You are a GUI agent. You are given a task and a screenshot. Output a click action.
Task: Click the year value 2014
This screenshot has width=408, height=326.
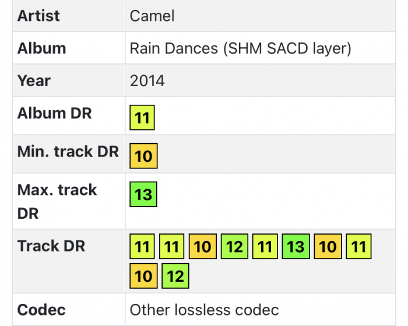147,80
